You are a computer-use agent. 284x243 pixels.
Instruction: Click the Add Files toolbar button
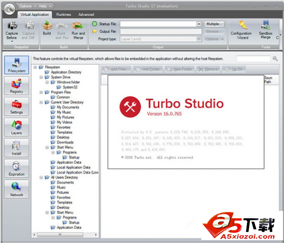tap(116, 69)
